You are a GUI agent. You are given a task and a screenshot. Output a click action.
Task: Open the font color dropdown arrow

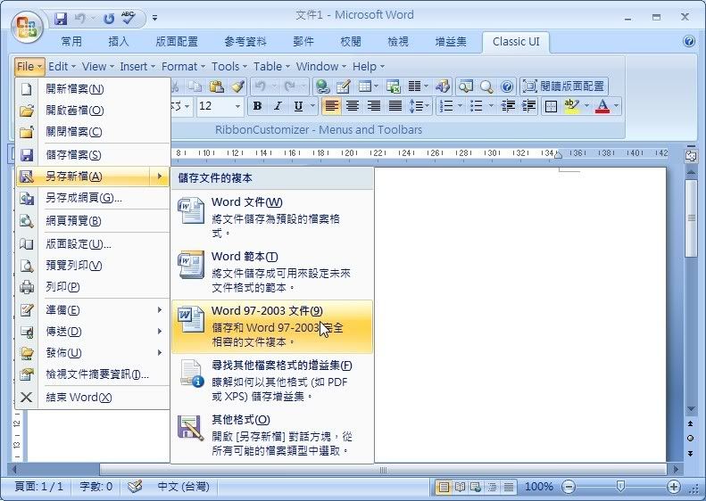pyautogui.click(x=616, y=107)
